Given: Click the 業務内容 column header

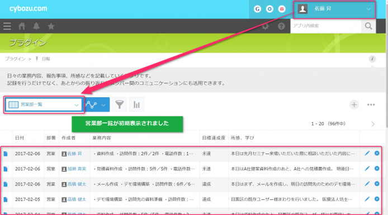Looking at the screenshot, I should pos(102,138).
